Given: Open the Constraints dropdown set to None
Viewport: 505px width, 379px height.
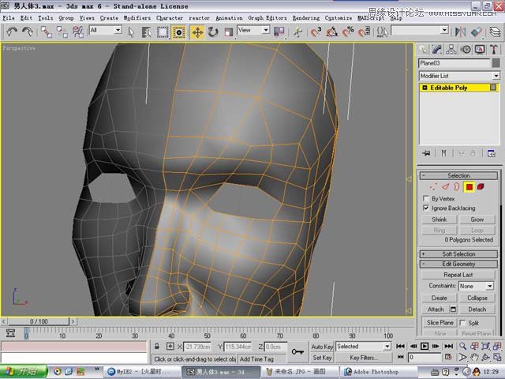Looking at the screenshot, I should point(490,286).
